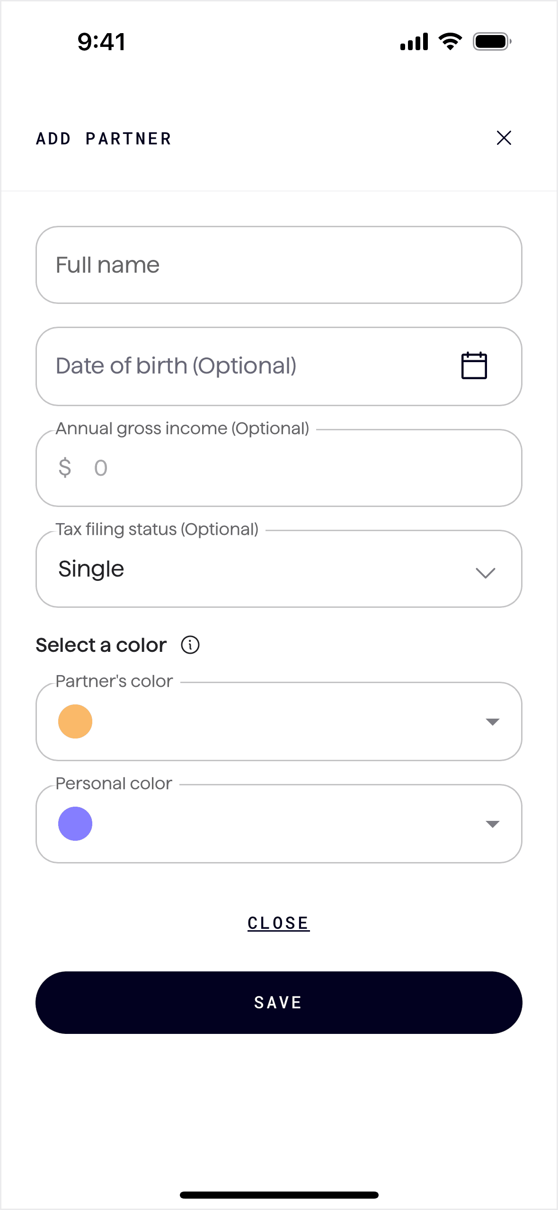Focus the Full name input field
Screen dimensions: 558x1210
pos(279,265)
